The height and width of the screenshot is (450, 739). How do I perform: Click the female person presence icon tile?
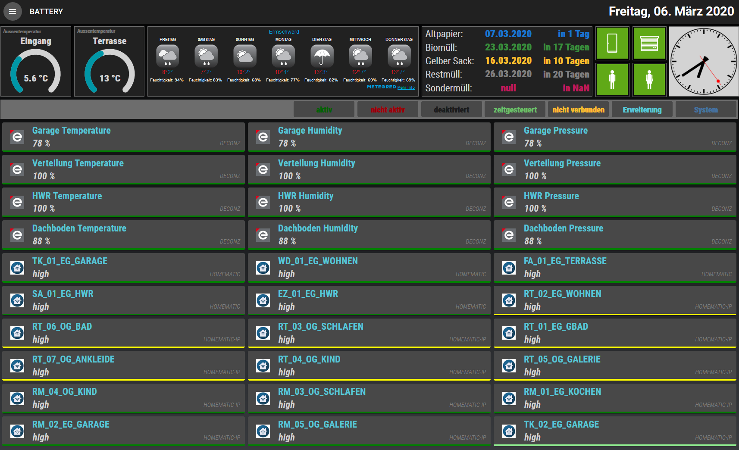[649, 80]
